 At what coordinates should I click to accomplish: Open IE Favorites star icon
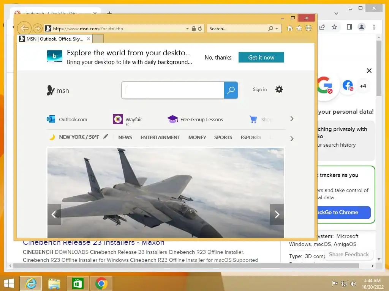(299, 28)
